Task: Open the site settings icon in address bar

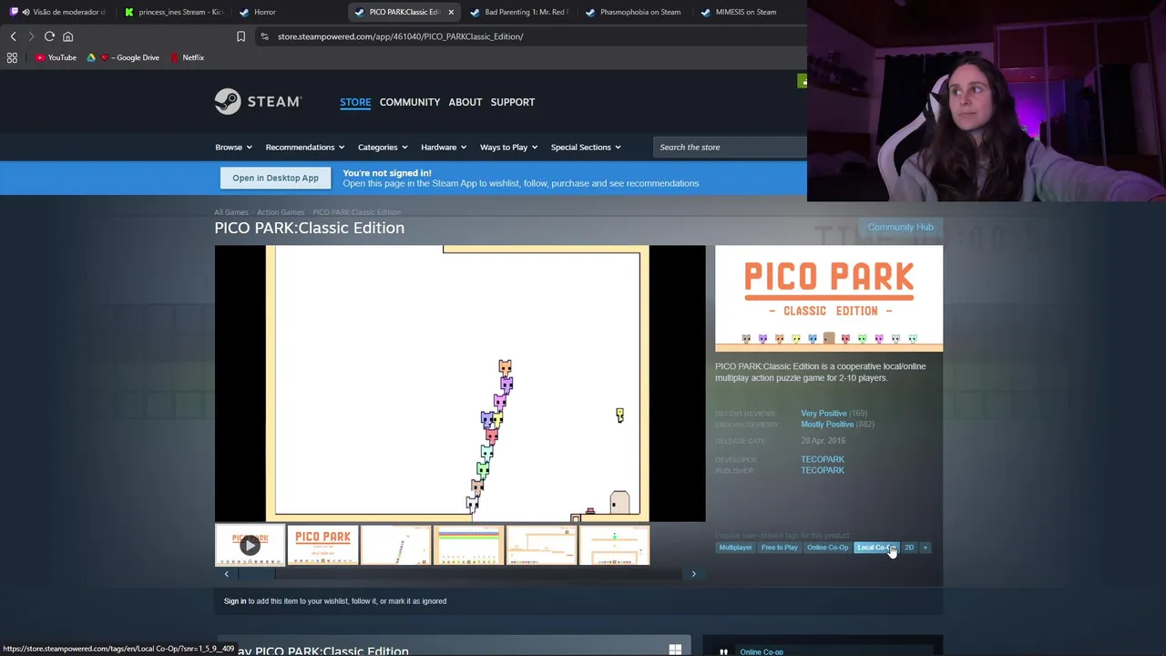Action: 264,36
